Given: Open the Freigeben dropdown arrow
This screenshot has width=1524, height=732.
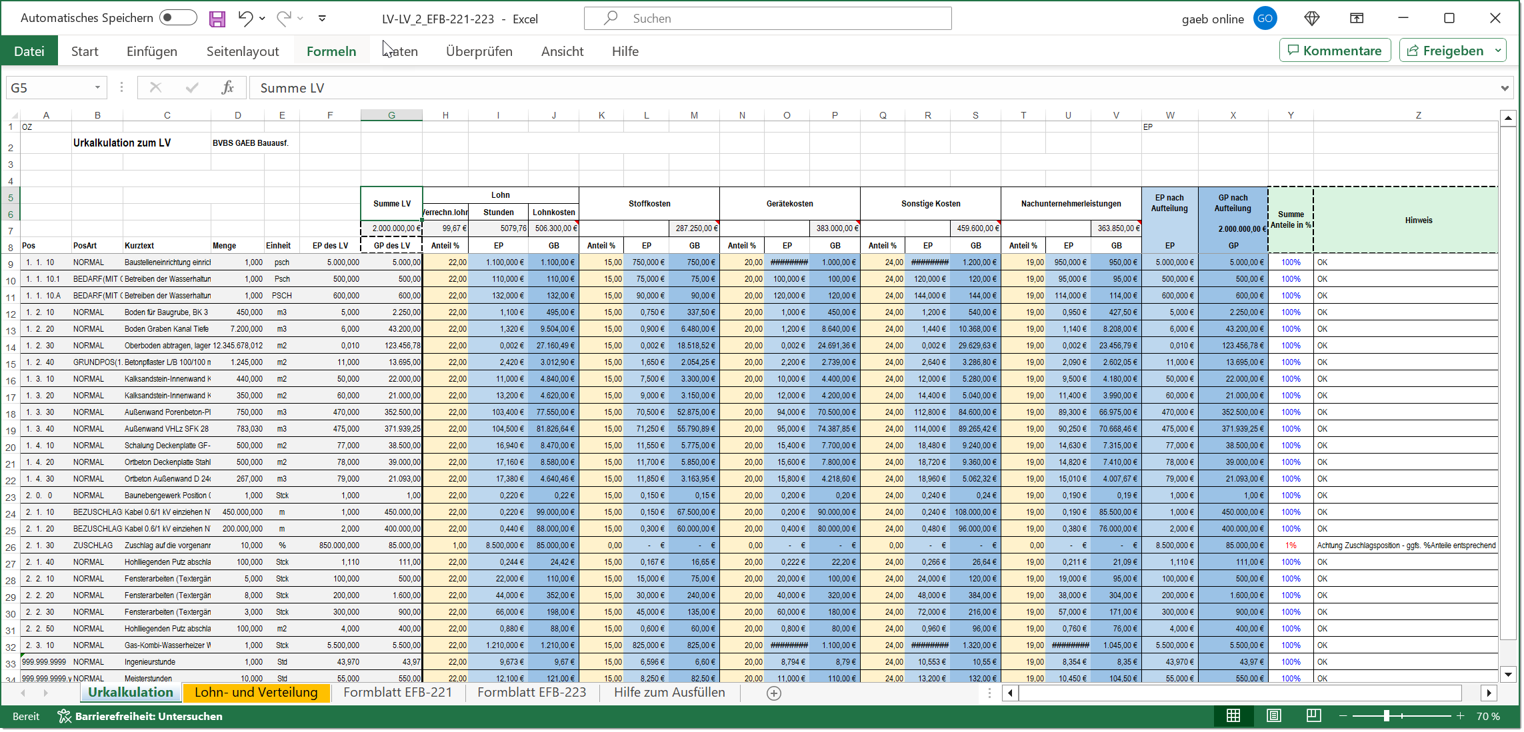Looking at the screenshot, I should (x=1498, y=51).
